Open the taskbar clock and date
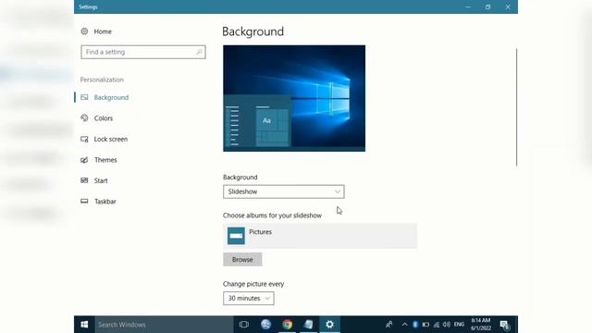The height and width of the screenshot is (333, 592). coord(481,325)
